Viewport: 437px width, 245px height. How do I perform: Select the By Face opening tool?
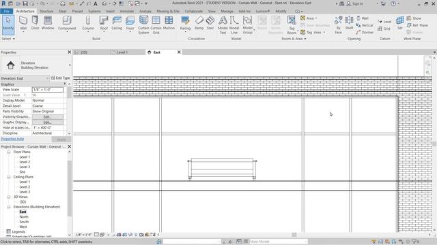pyautogui.click(x=338, y=25)
